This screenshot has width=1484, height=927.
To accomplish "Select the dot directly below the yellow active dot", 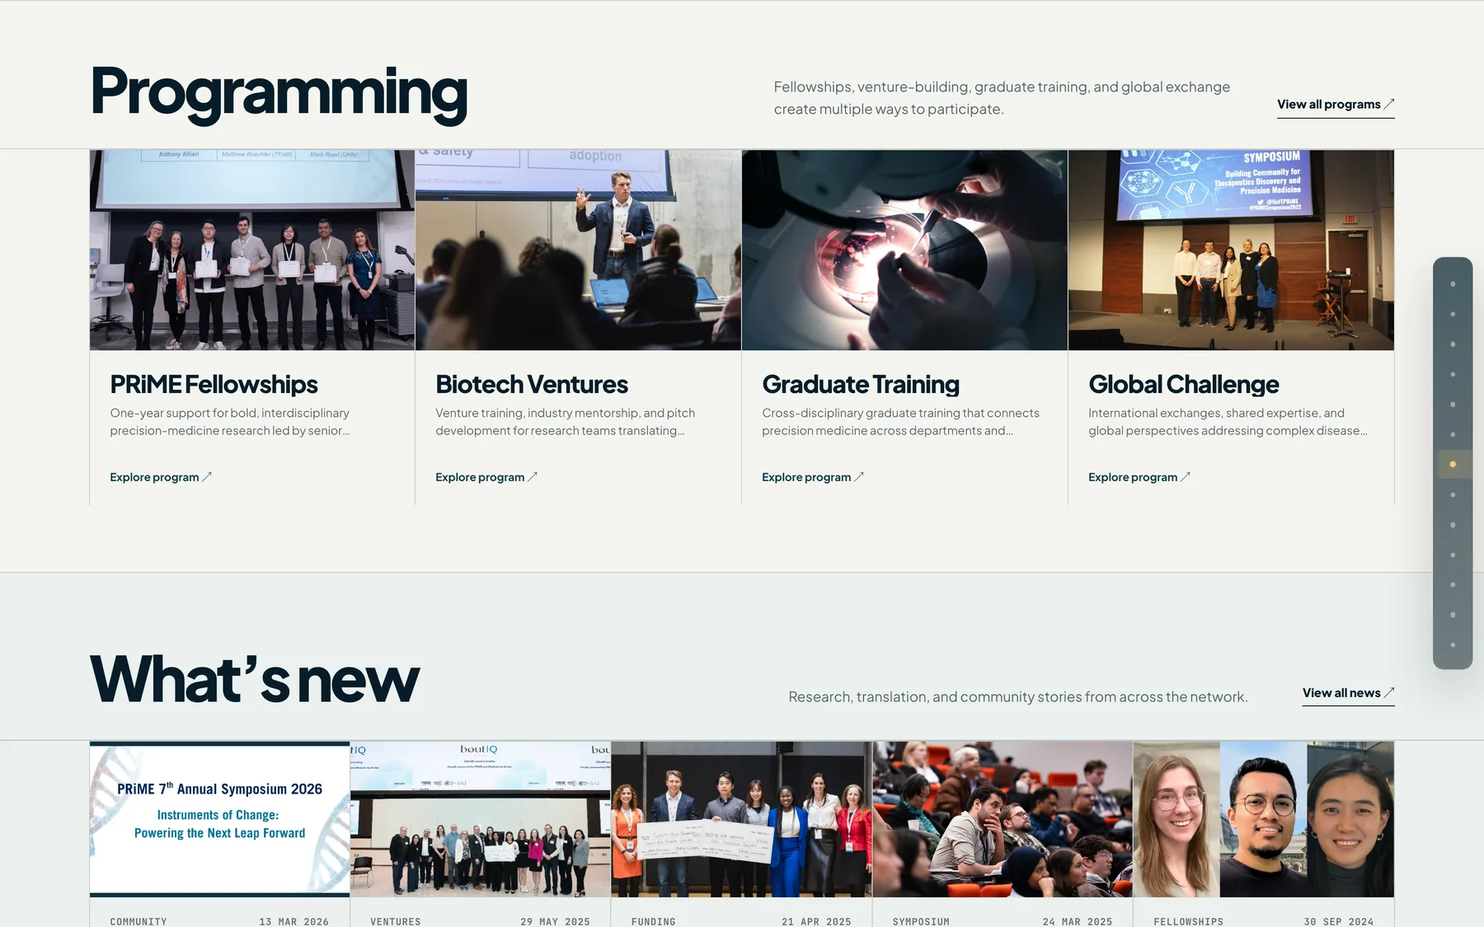I will tap(1453, 494).
